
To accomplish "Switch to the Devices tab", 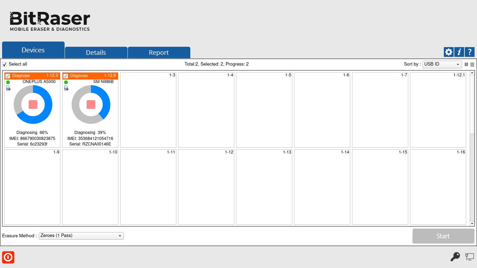I will click(x=33, y=50).
